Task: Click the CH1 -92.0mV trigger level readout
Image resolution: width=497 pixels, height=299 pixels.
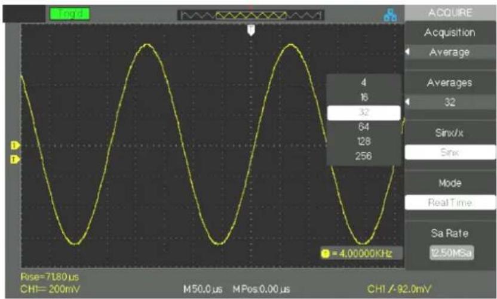Action: click(400, 289)
